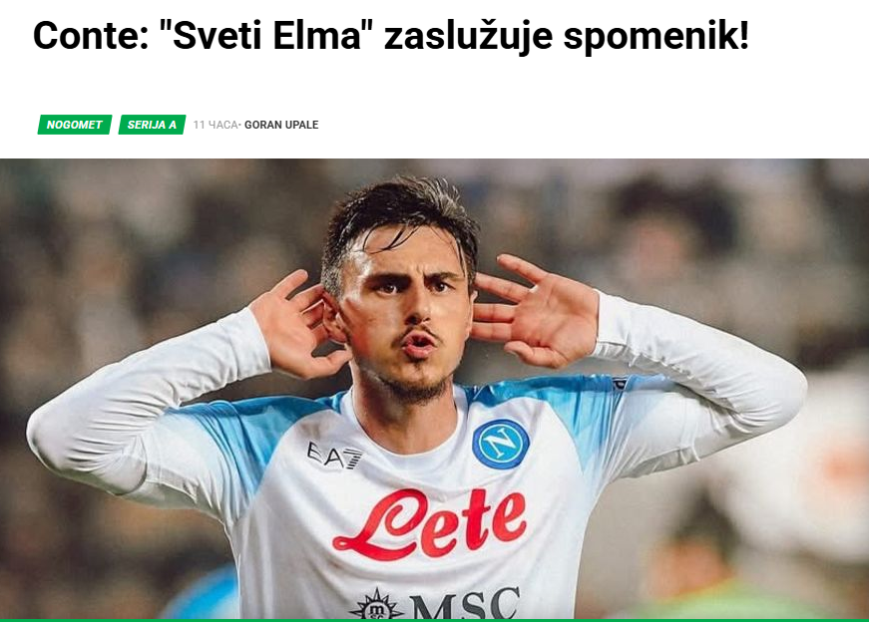Open the SERIJA A category tag
869x625 pixels.
152,125
